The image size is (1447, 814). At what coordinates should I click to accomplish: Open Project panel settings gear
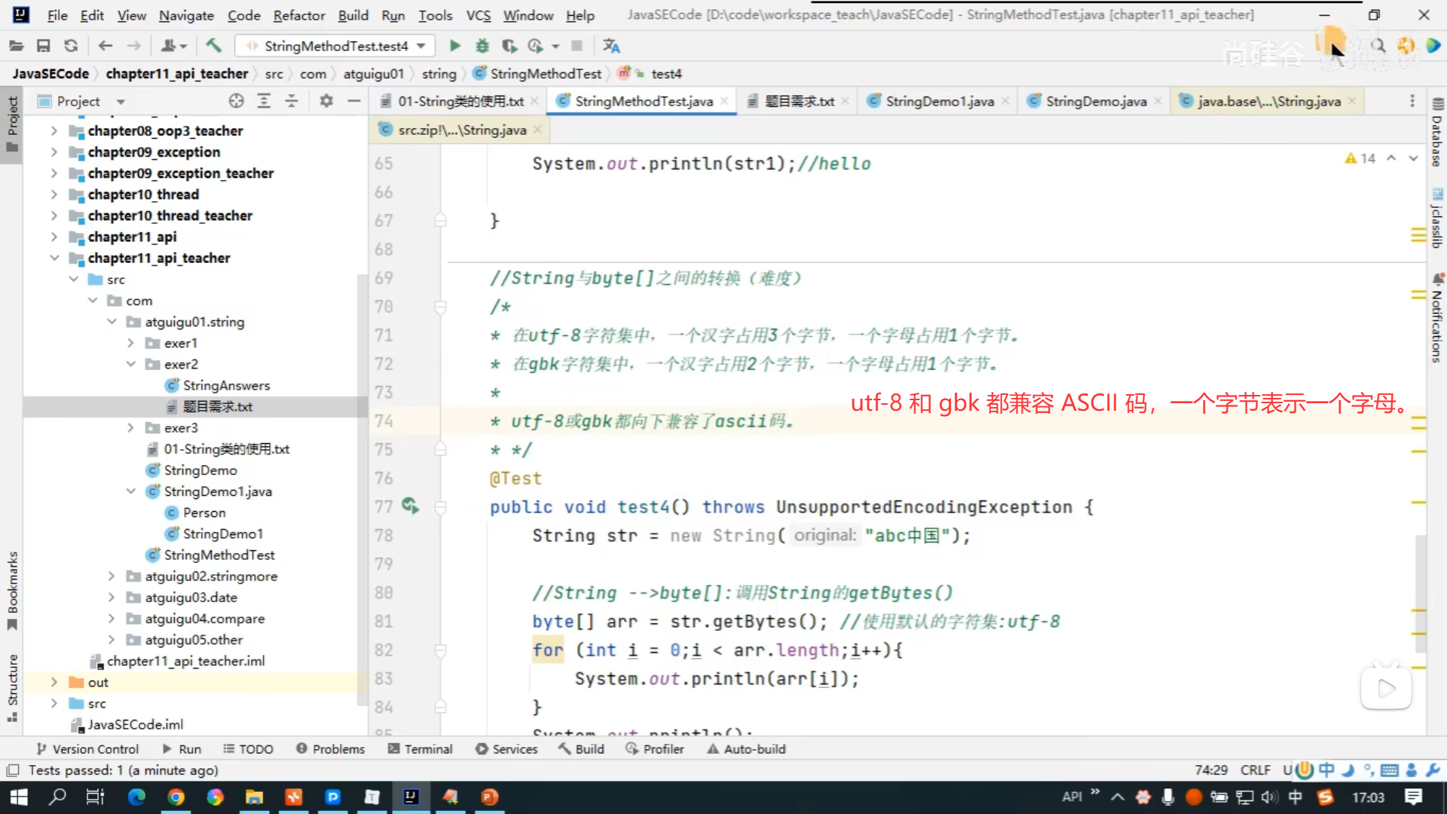[x=326, y=101]
